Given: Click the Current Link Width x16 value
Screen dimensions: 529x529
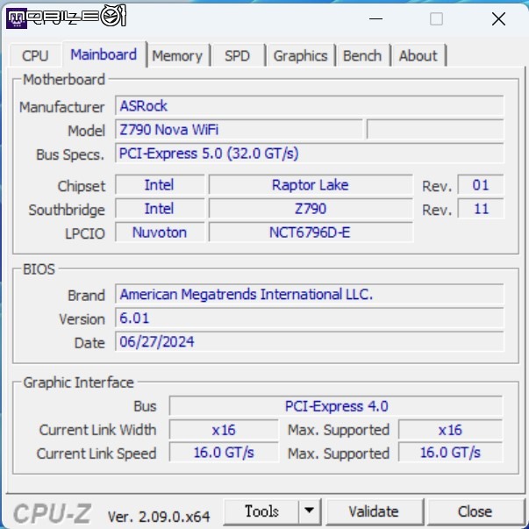Looking at the screenshot, I should tap(224, 430).
